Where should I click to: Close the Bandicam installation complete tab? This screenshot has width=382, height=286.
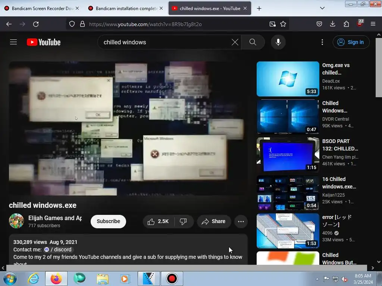(161, 8)
